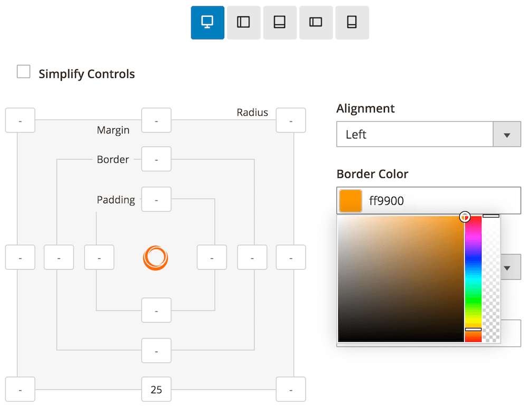
Task: Click the top Margin input field
Action: tap(156, 120)
